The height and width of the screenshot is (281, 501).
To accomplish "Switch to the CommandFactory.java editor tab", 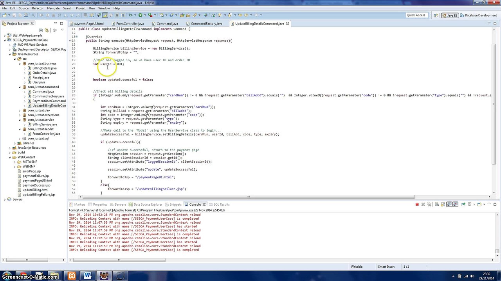I will (x=206, y=24).
